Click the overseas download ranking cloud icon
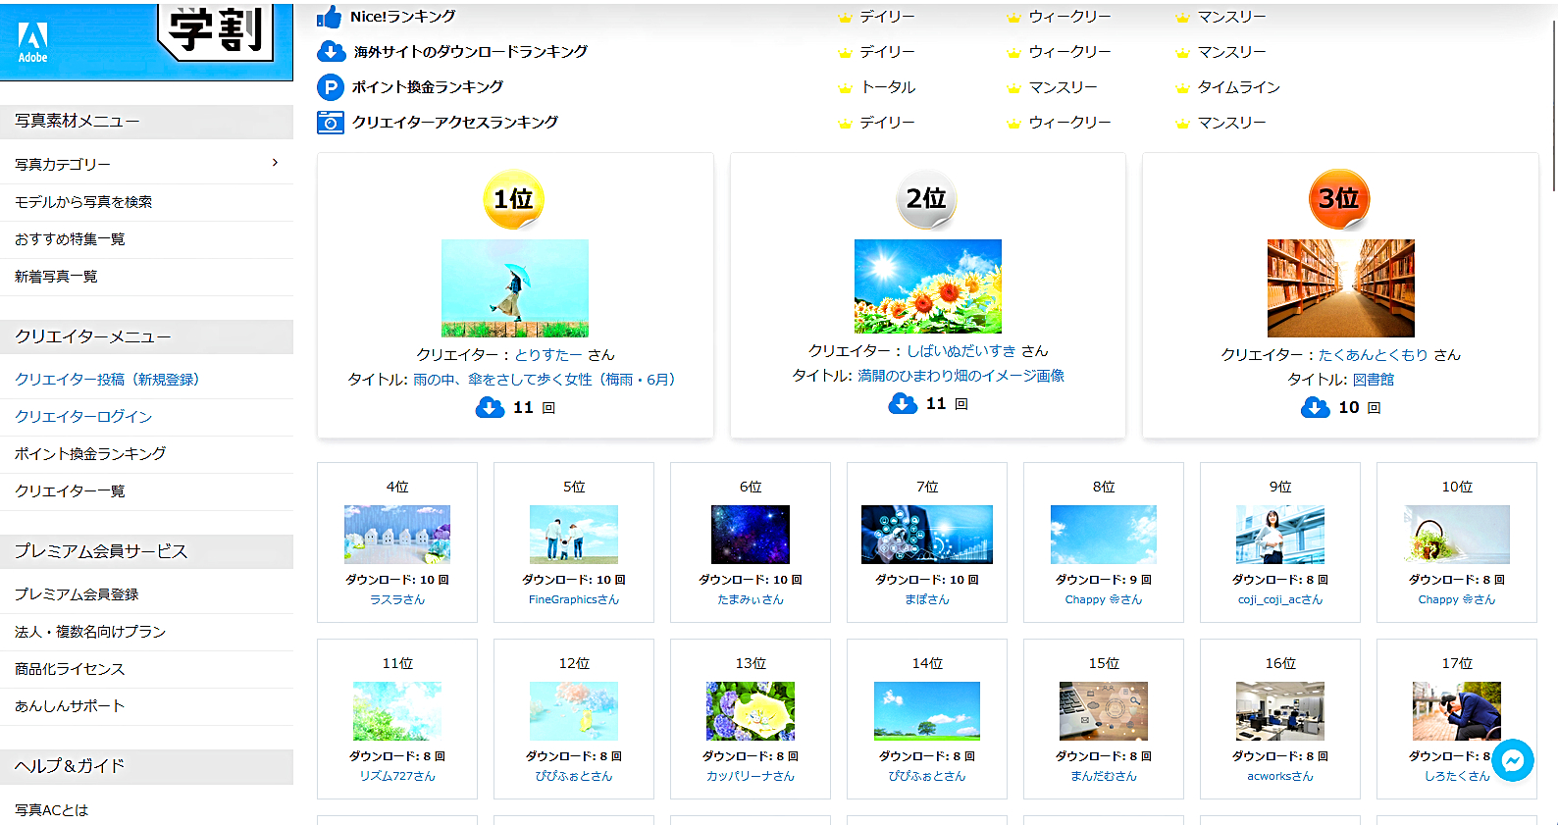Image resolution: width=1558 pixels, height=825 pixels. pos(331,52)
